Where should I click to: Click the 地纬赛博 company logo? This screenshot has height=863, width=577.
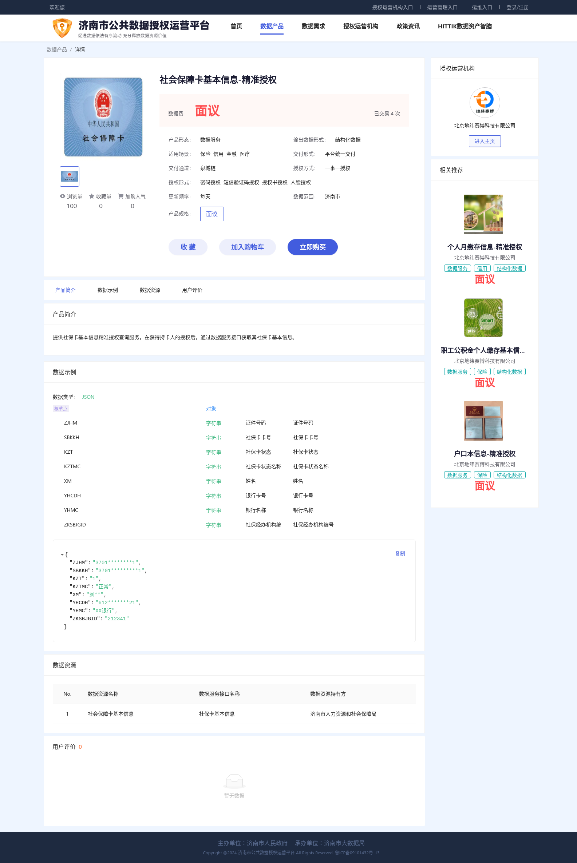484,102
